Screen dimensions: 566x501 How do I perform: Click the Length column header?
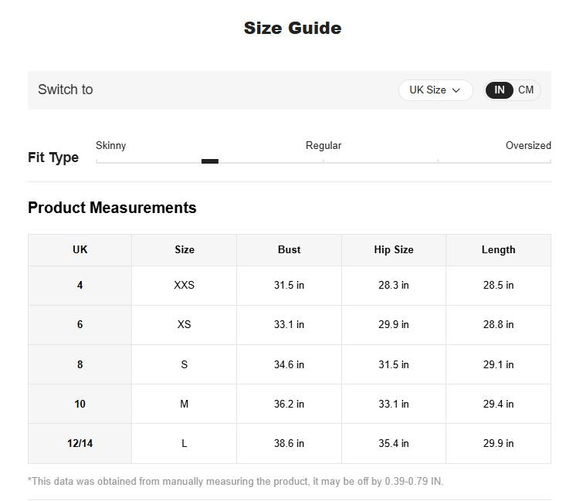tap(499, 250)
